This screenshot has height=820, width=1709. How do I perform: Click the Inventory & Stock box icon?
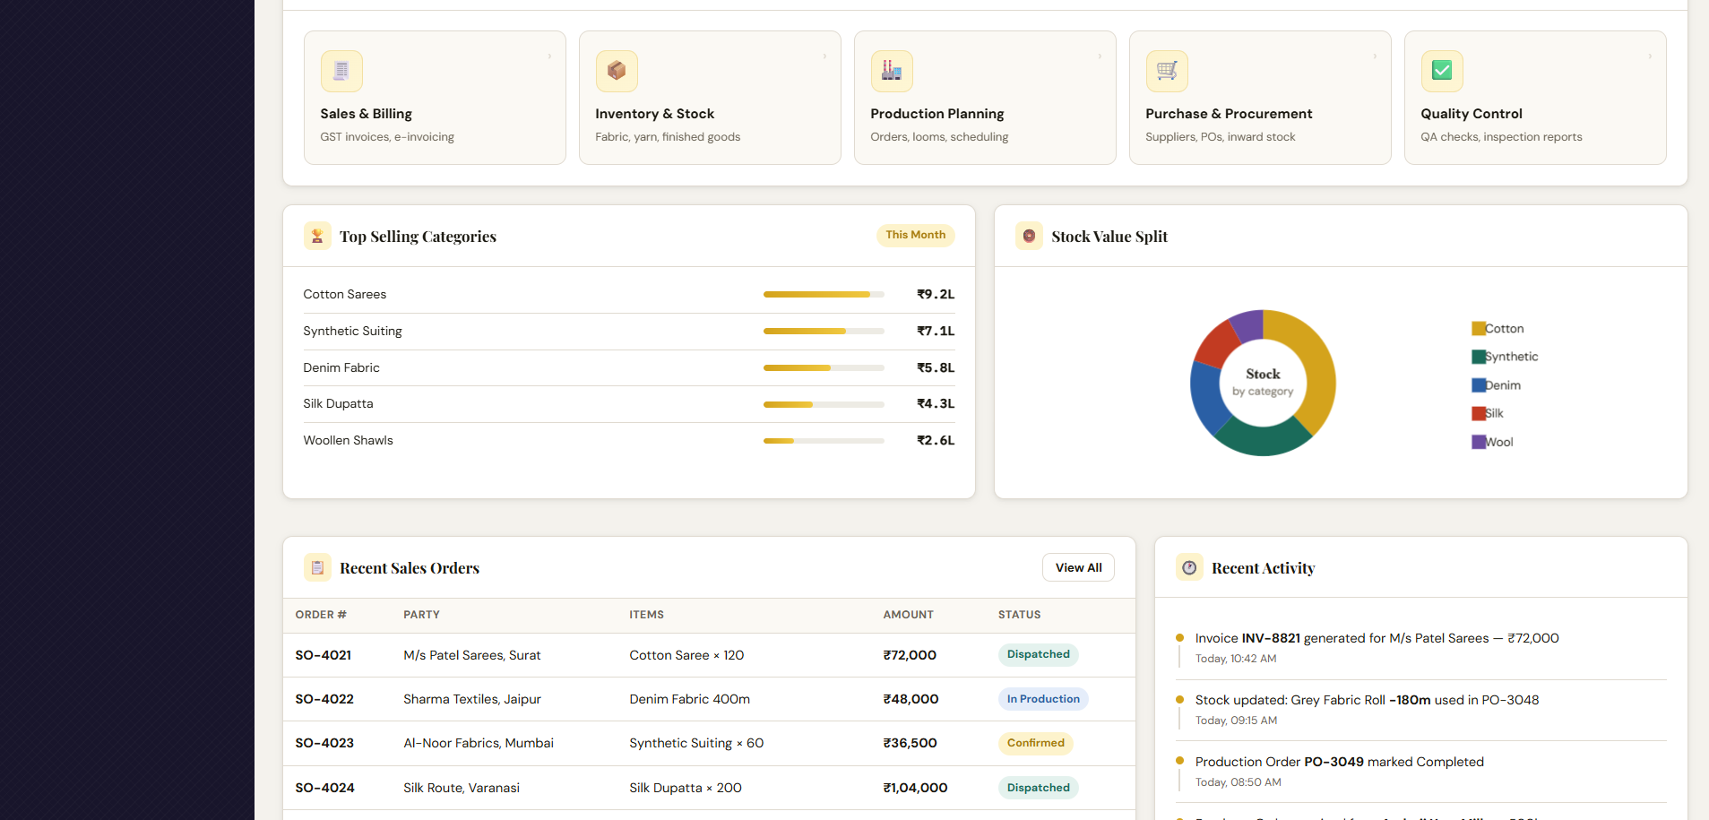tap(617, 71)
